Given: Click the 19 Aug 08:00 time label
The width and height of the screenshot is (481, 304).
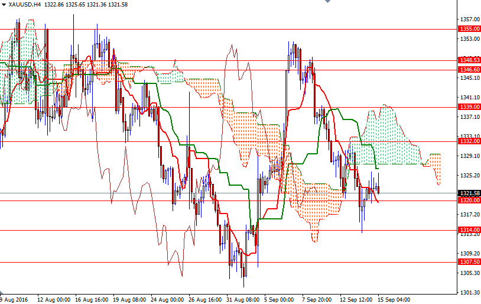Looking at the screenshot, I should pos(129,300).
